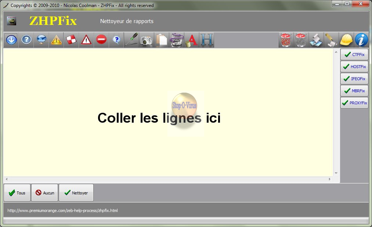
Task: Click the green-handled screwdriver icon
Action: point(131,40)
